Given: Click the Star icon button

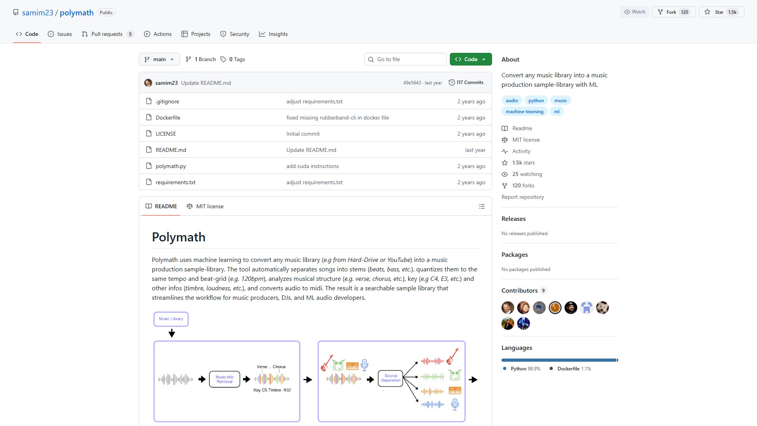Looking at the screenshot, I should pyautogui.click(x=707, y=12).
